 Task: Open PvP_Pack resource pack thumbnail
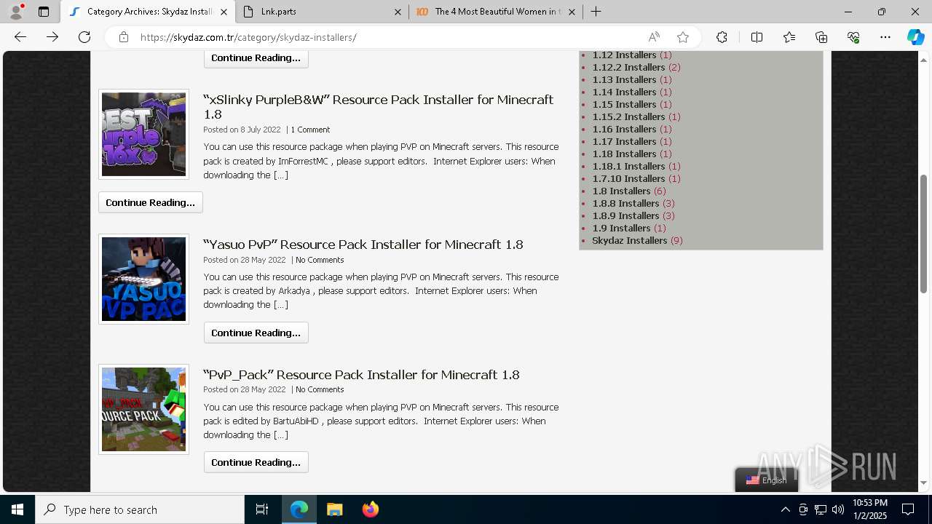143,409
